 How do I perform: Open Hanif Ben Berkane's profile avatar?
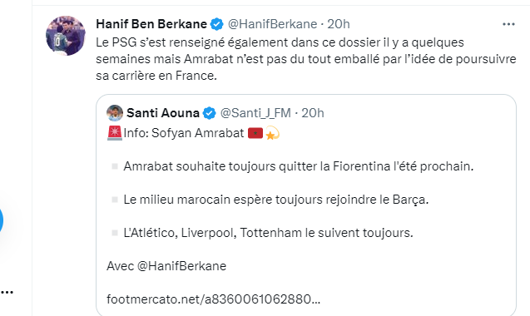click(66, 36)
